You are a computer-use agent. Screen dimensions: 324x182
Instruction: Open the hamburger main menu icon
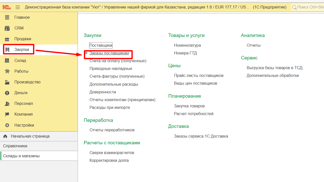click(x=18, y=7)
